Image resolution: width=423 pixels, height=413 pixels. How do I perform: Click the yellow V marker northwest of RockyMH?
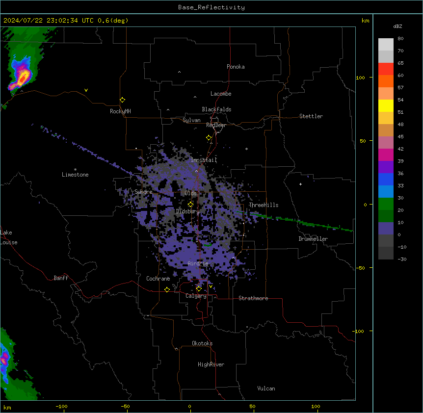86,90
